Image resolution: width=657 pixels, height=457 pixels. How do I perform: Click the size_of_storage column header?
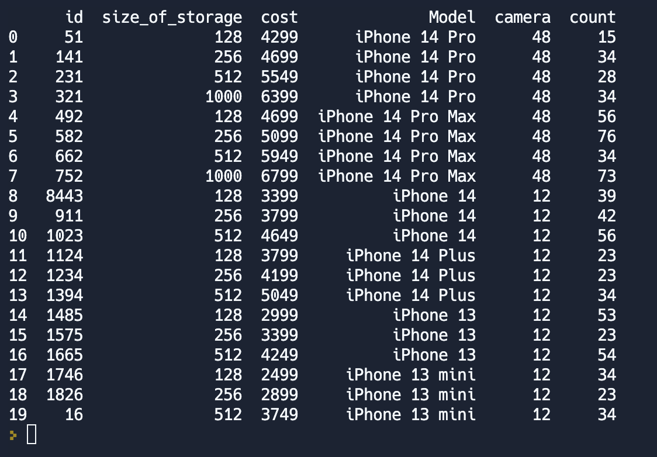click(x=172, y=18)
